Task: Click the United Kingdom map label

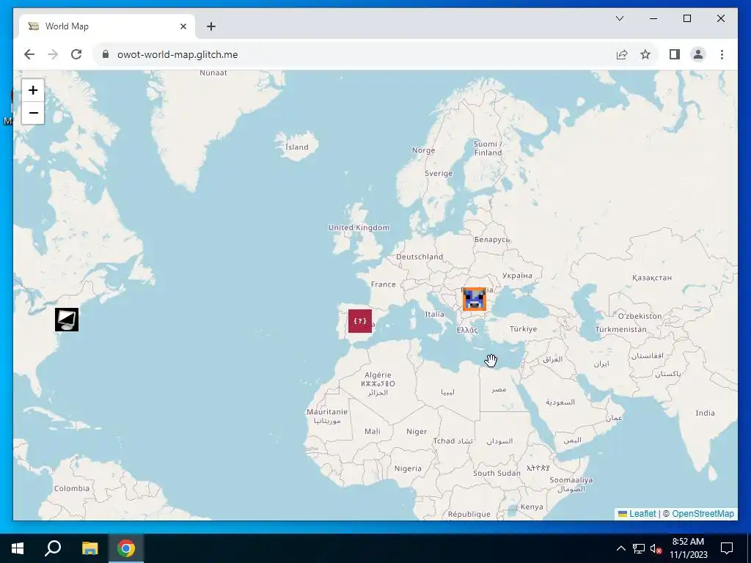Action: tap(359, 227)
